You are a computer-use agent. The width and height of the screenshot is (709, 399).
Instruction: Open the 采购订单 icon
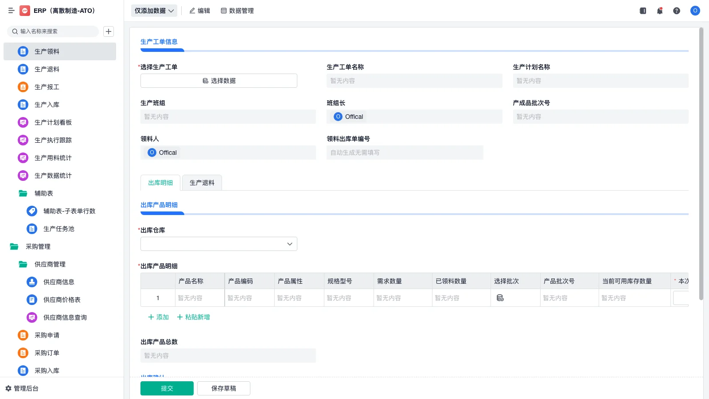23,353
